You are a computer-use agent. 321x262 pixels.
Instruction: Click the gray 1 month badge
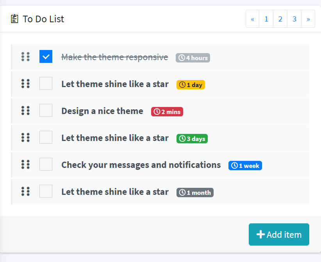195,192
